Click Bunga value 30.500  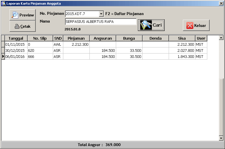click(x=129, y=57)
